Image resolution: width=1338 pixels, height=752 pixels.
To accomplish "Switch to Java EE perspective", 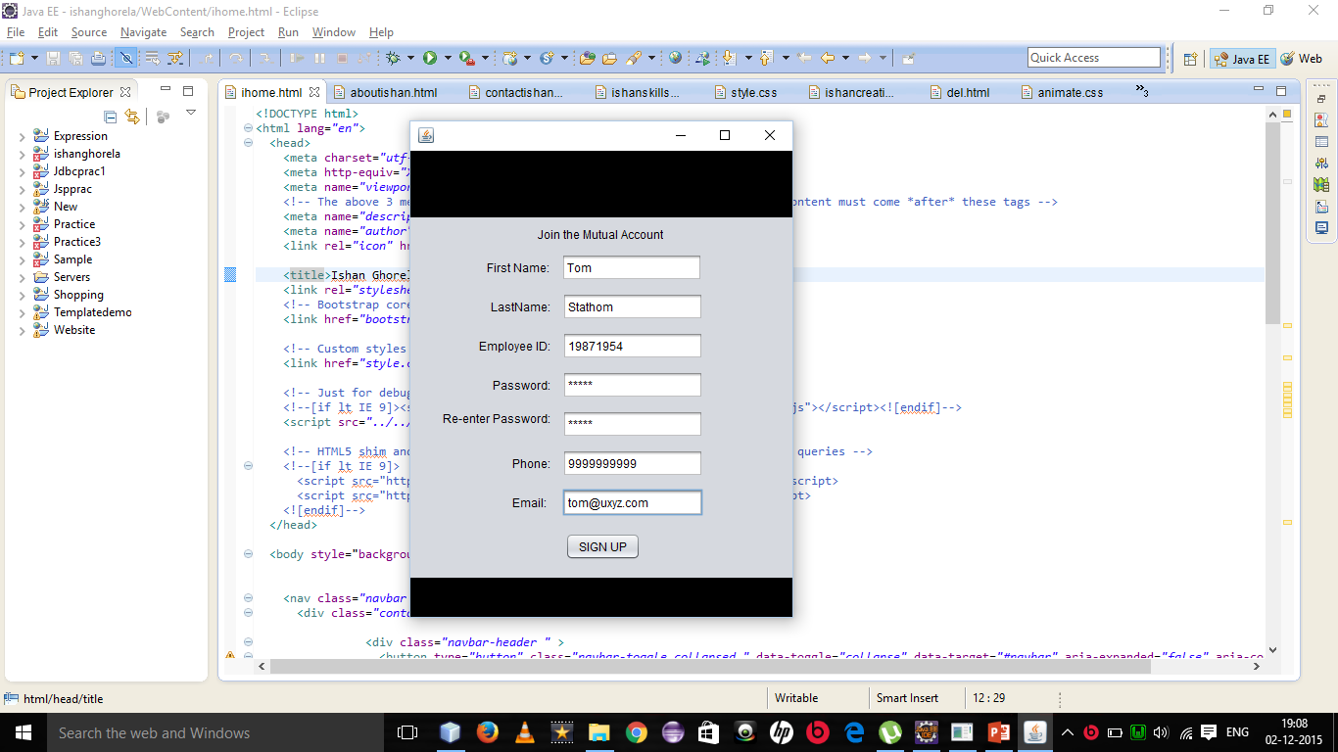I will pyautogui.click(x=1241, y=59).
